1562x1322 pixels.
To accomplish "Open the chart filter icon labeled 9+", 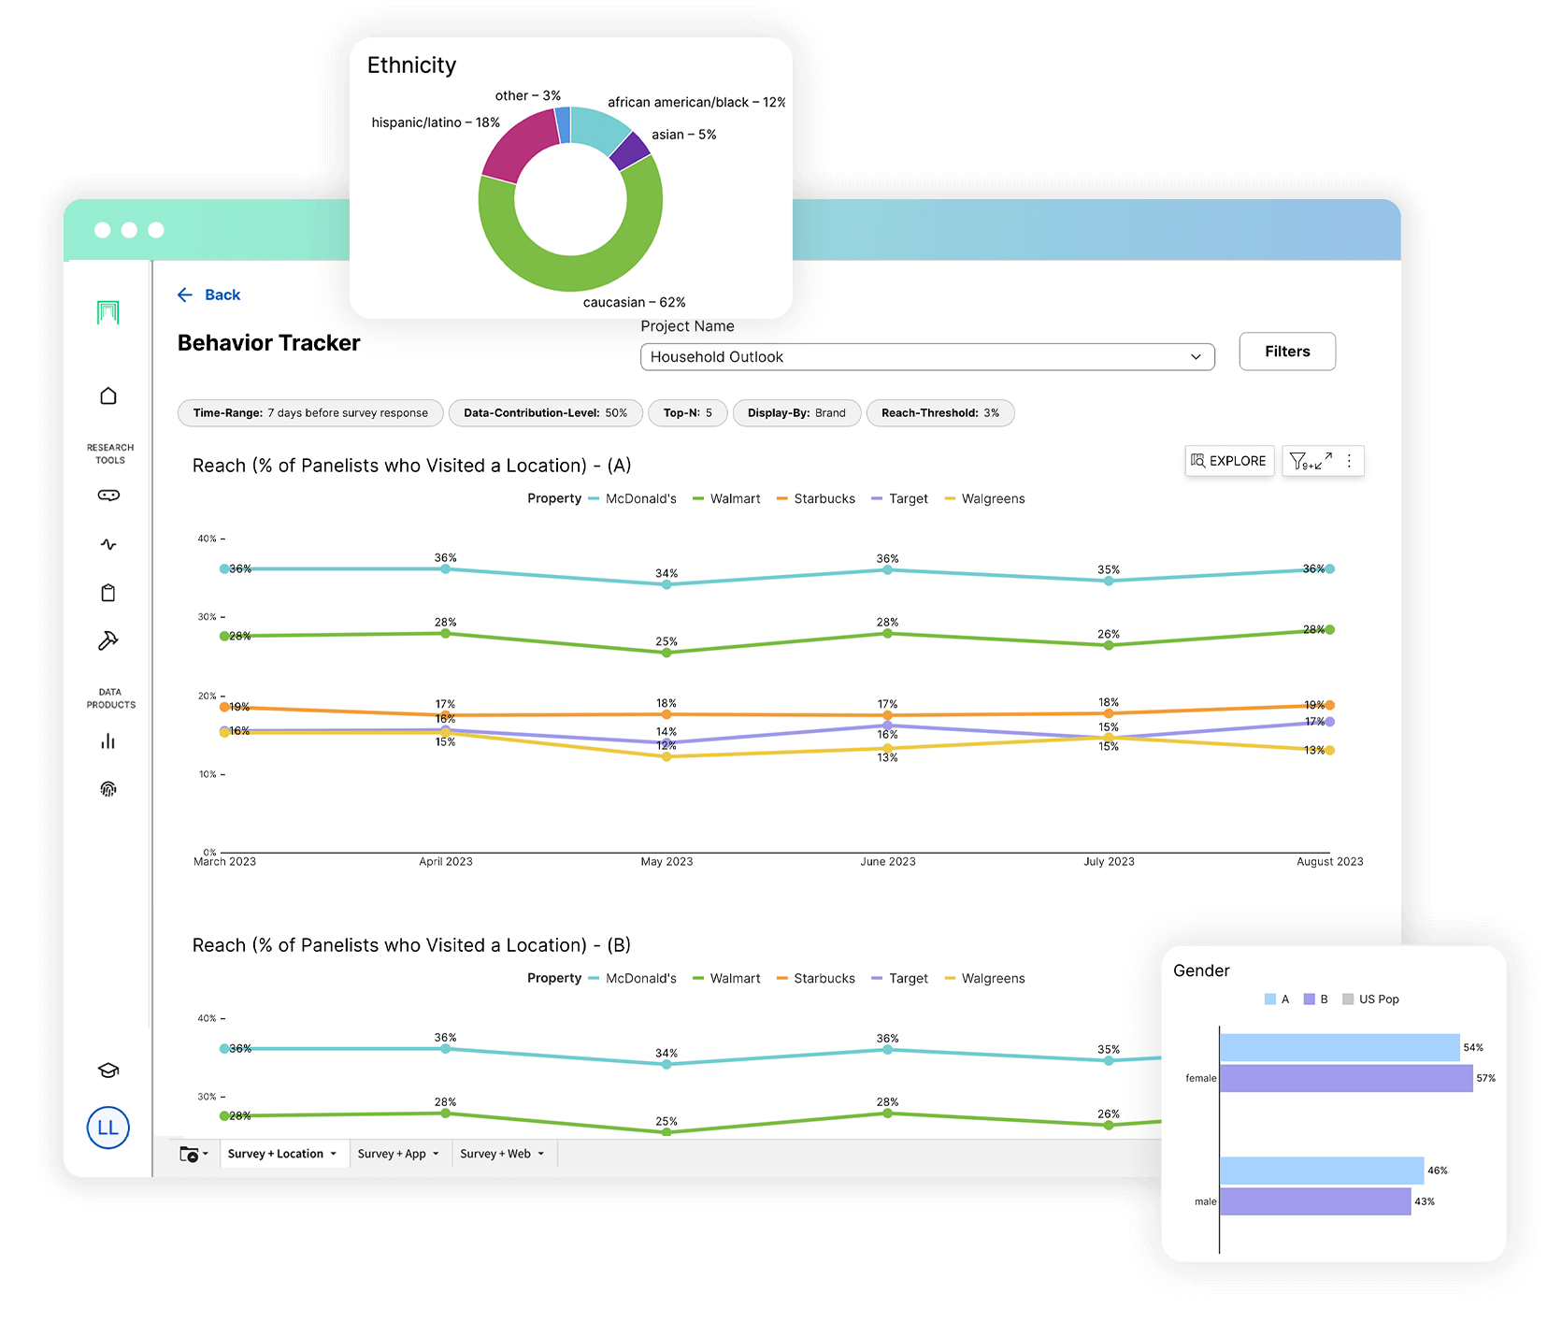I will 1302,461.
